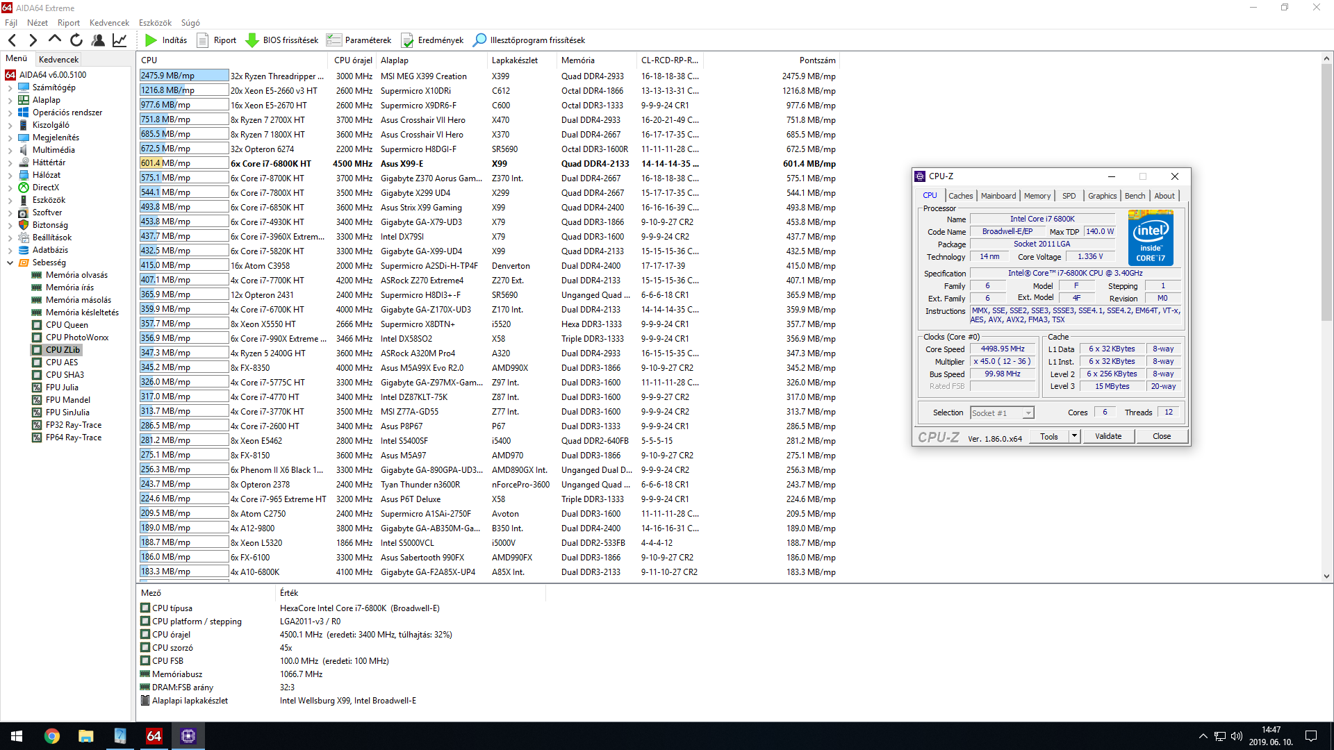Viewport: 1334px width, 750px height.
Task: Select CPU AES benchmark item
Action: [x=62, y=362]
